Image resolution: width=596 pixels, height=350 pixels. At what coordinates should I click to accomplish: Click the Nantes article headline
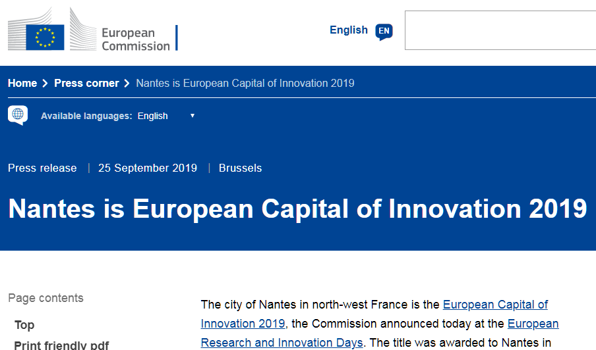point(297,209)
